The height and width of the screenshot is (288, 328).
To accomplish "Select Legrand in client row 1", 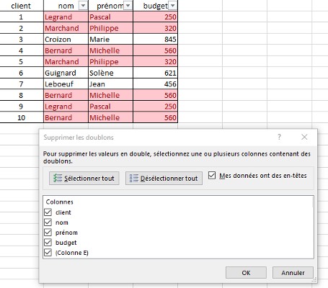I will [x=66, y=17].
